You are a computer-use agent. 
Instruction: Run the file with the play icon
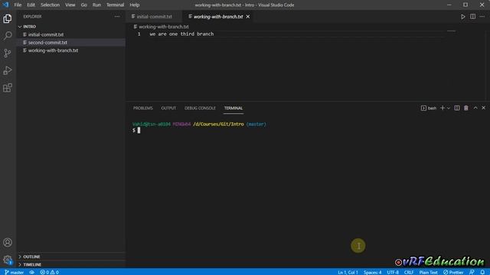click(x=462, y=17)
